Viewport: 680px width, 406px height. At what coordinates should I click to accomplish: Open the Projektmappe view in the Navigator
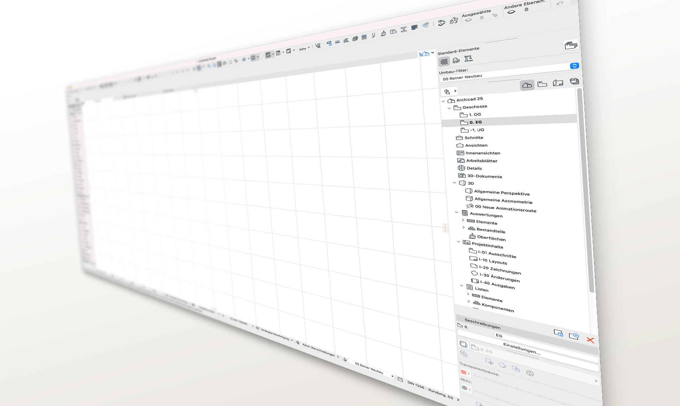[528, 84]
